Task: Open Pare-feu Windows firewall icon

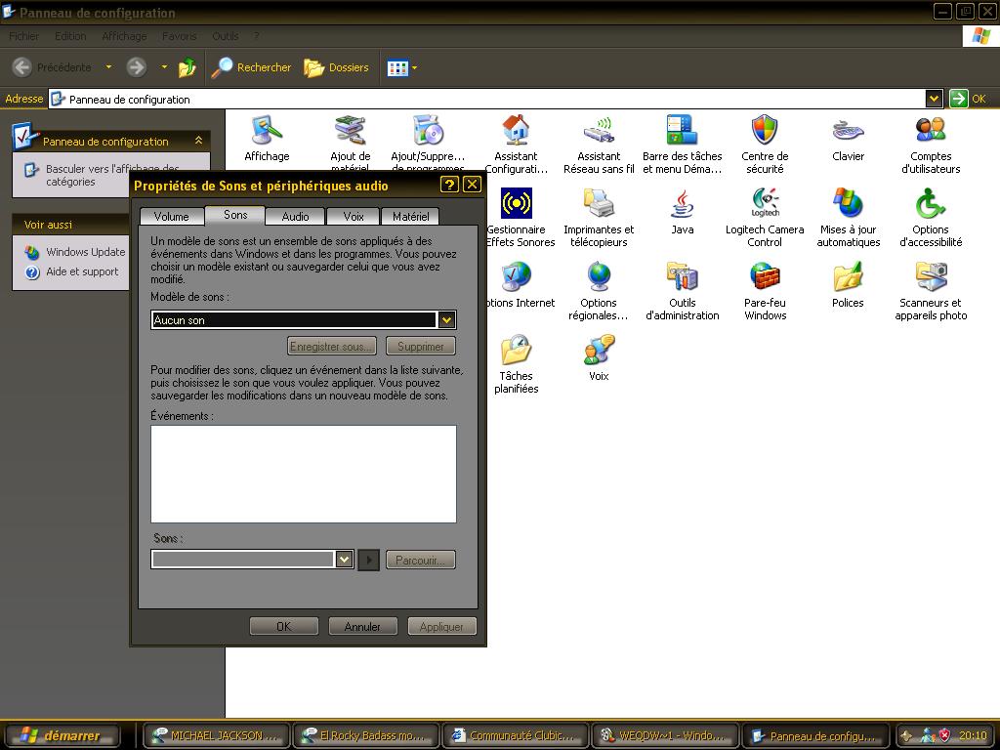Action: (765, 278)
